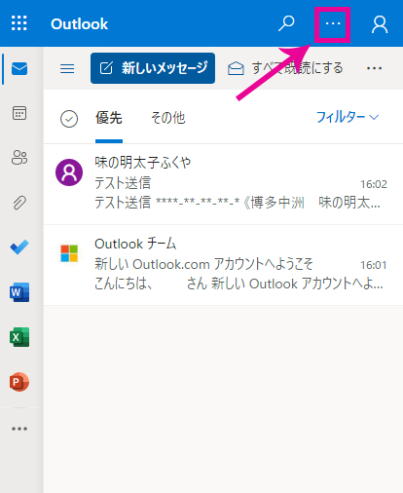
Task: Open the People contacts icon
Action: pyautogui.click(x=19, y=158)
